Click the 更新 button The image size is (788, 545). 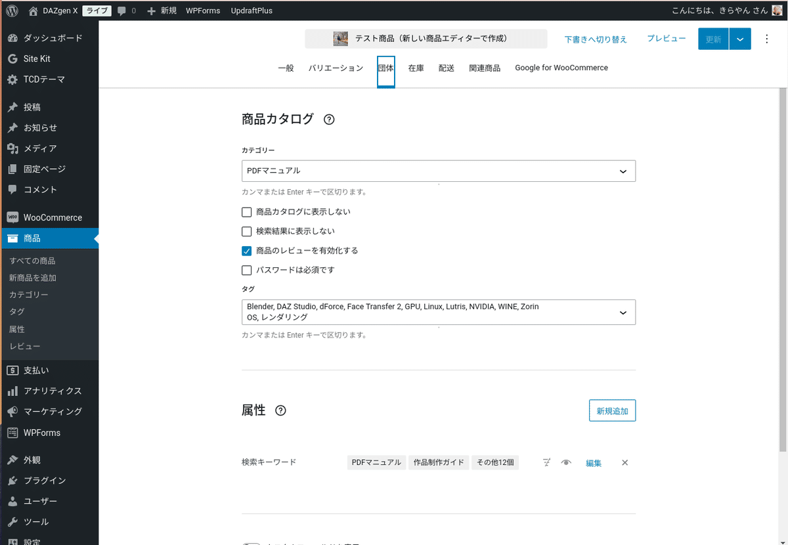pos(713,39)
